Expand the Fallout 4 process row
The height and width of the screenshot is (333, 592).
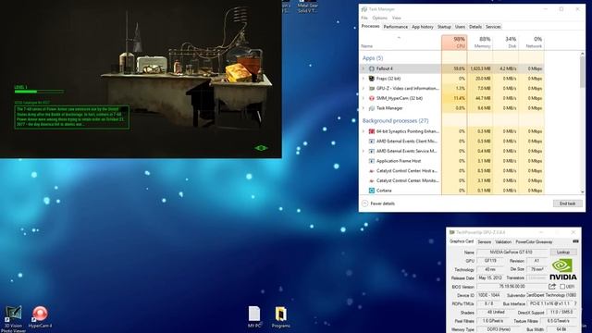pyautogui.click(x=364, y=68)
